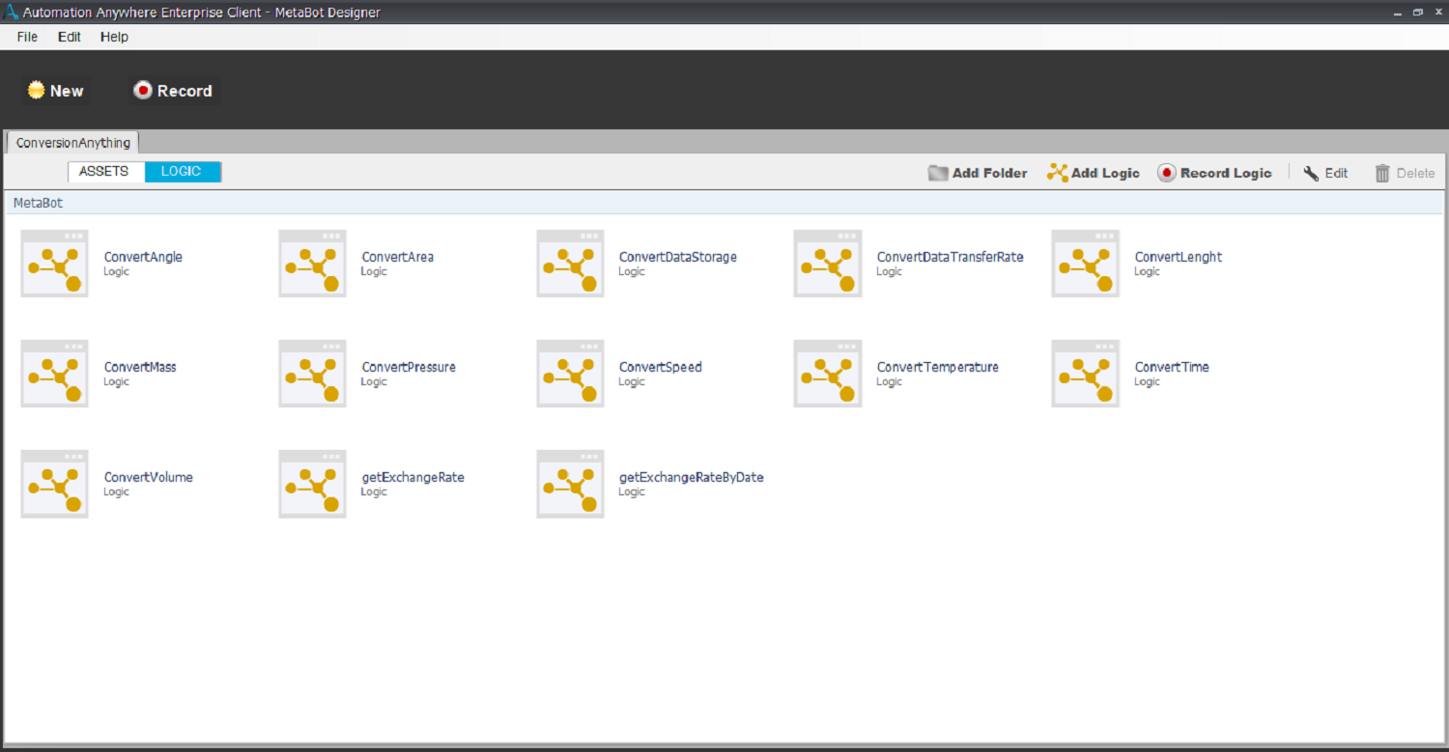Select the ConvertSpeed logic icon
This screenshot has width=1449, height=752.
coord(570,374)
